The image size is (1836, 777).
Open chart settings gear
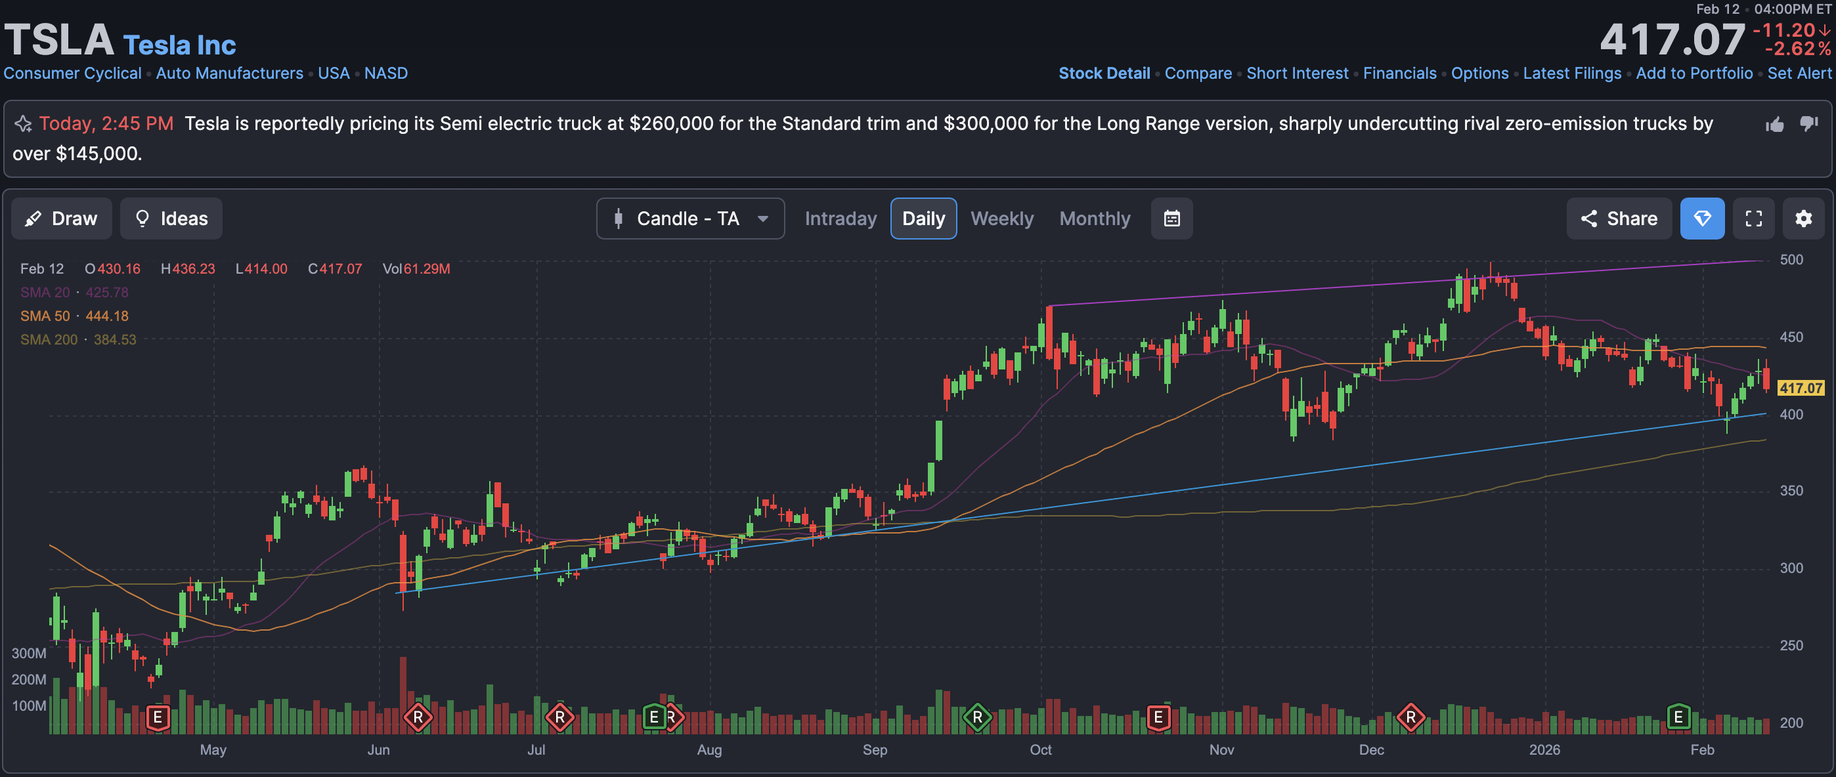[1803, 219]
